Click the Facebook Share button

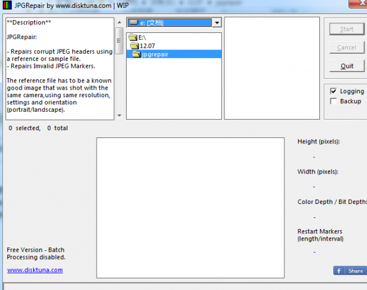[x=350, y=270]
